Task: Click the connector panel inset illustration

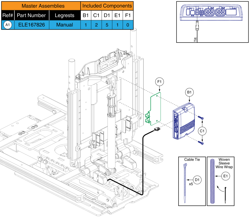Action: tap(211, 13)
